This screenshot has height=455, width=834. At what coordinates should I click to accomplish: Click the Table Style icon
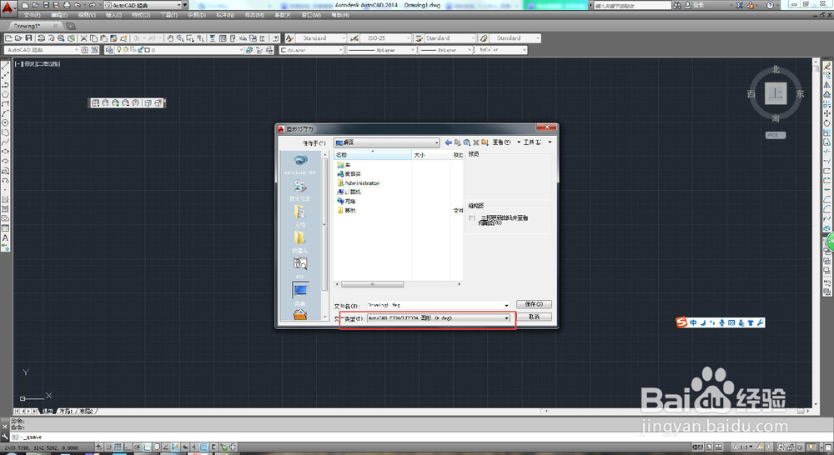coord(419,38)
